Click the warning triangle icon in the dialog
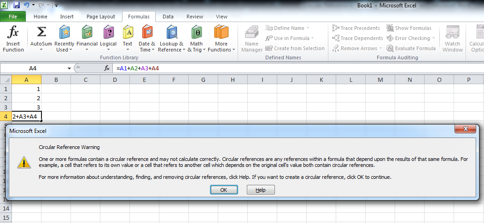This screenshot has height=223, width=484. pos(23,162)
